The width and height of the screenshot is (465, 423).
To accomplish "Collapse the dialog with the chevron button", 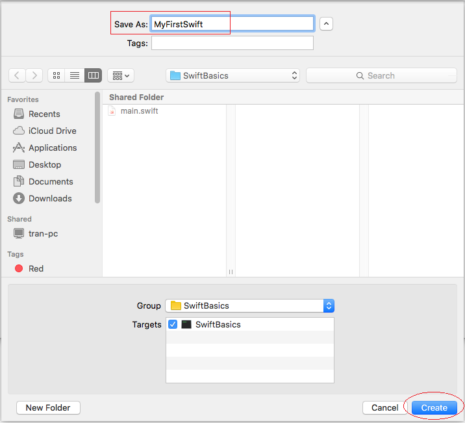I will click(326, 24).
